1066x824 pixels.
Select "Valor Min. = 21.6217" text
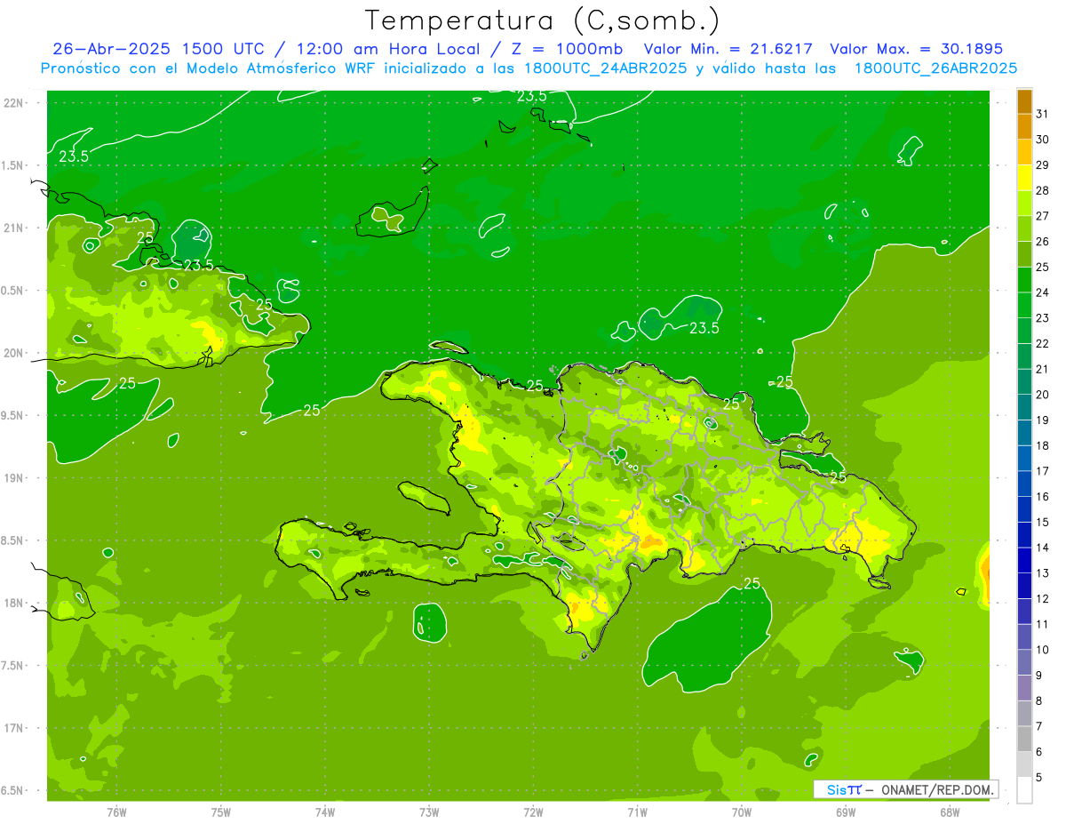[728, 49]
